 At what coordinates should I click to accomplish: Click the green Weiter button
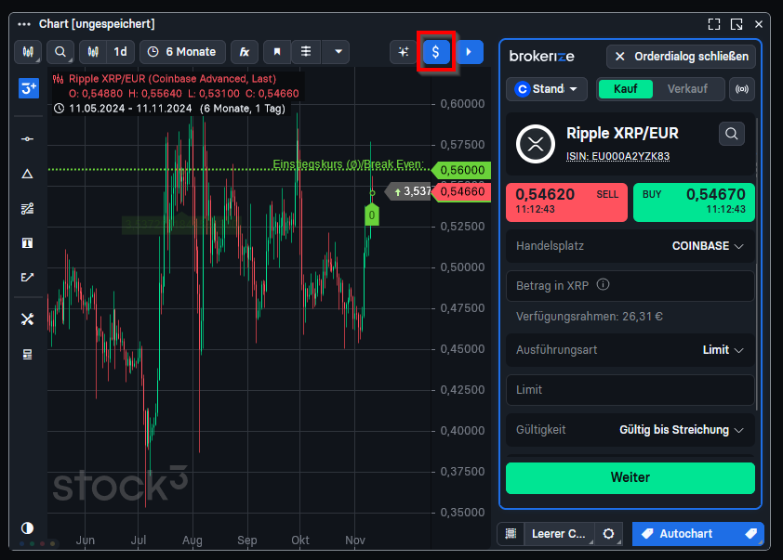(630, 477)
